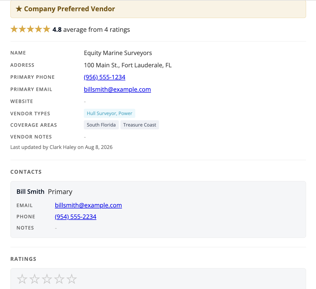Select the second empty rating star
The width and height of the screenshot is (316, 289).
(34, 279)
